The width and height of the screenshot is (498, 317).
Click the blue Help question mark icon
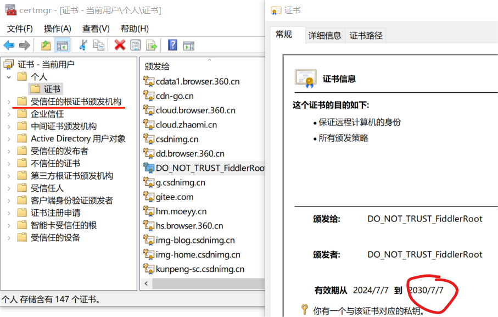172,45
